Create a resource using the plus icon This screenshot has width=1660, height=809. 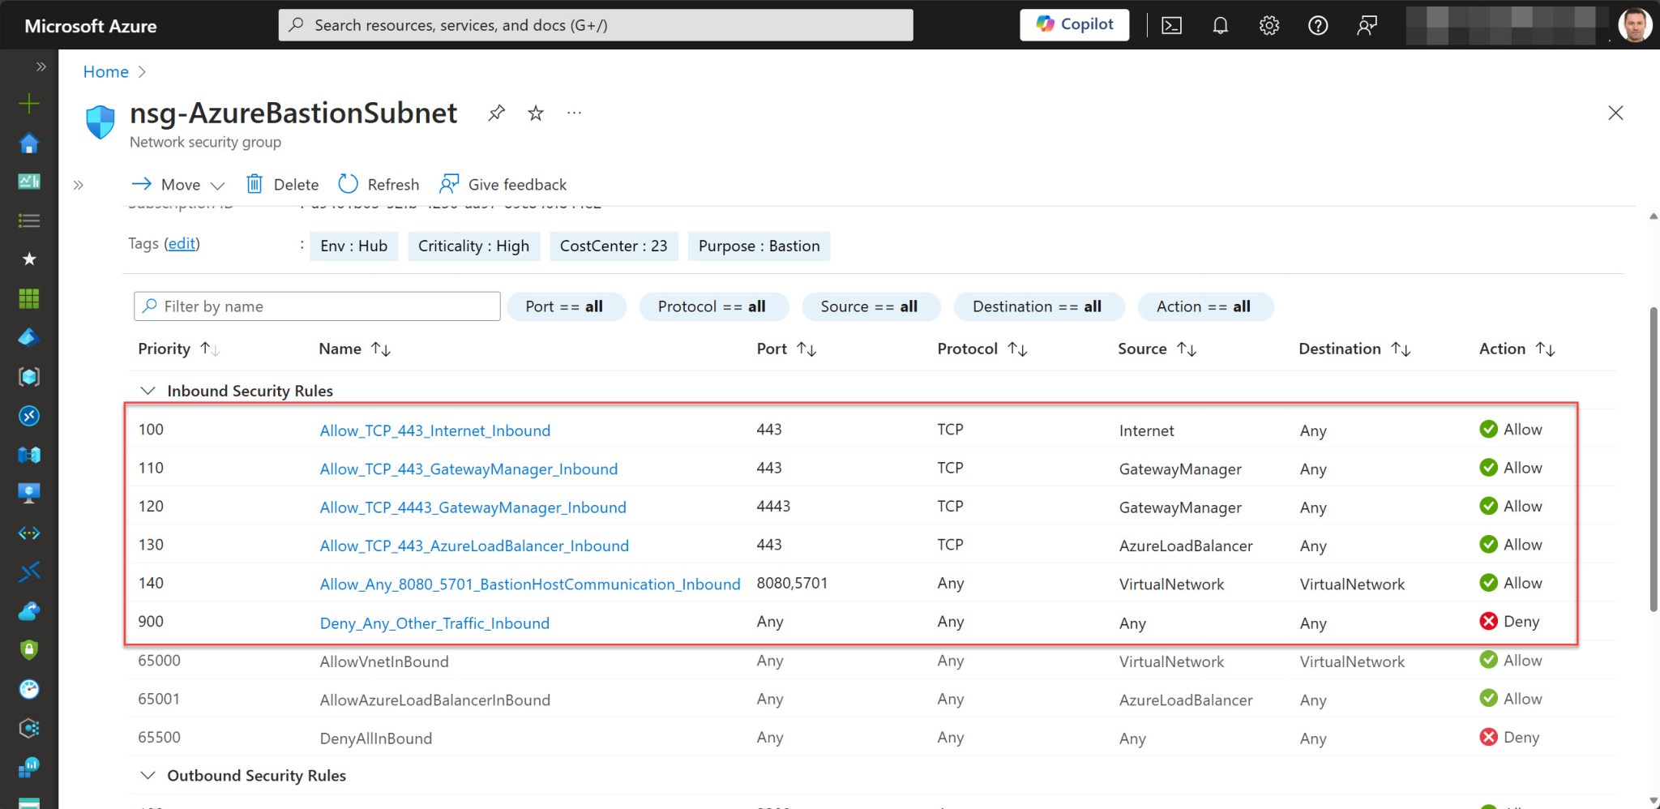coord(28,103)
